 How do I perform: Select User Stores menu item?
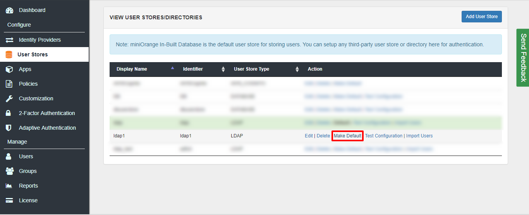tap(45, 55)
